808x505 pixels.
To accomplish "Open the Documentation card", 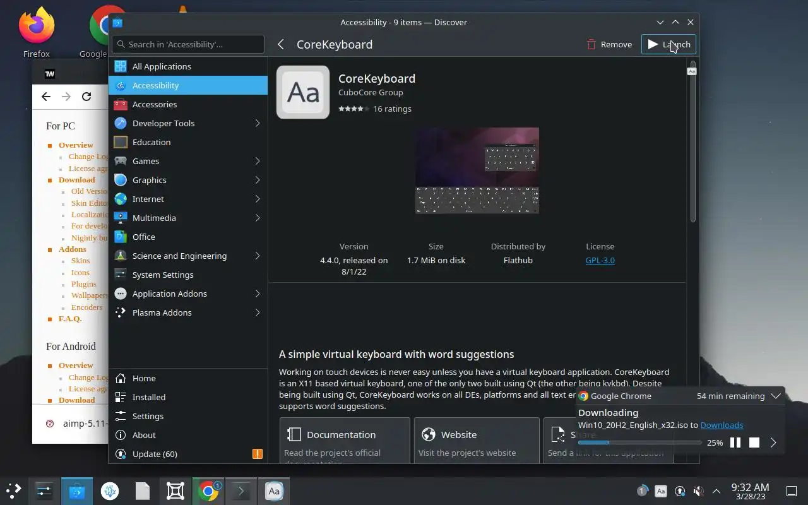I will point(345,440).
